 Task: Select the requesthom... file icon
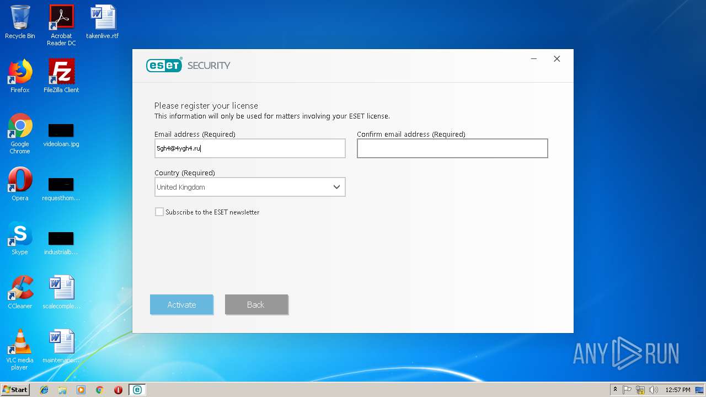(61, 189)
